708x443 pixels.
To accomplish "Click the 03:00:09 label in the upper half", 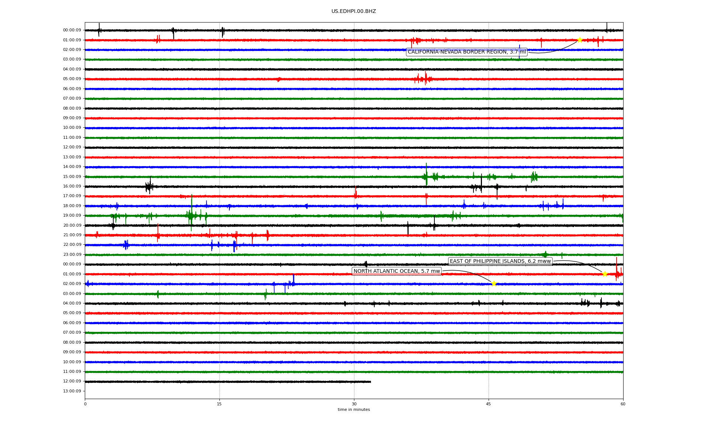I will coord(72,59).
